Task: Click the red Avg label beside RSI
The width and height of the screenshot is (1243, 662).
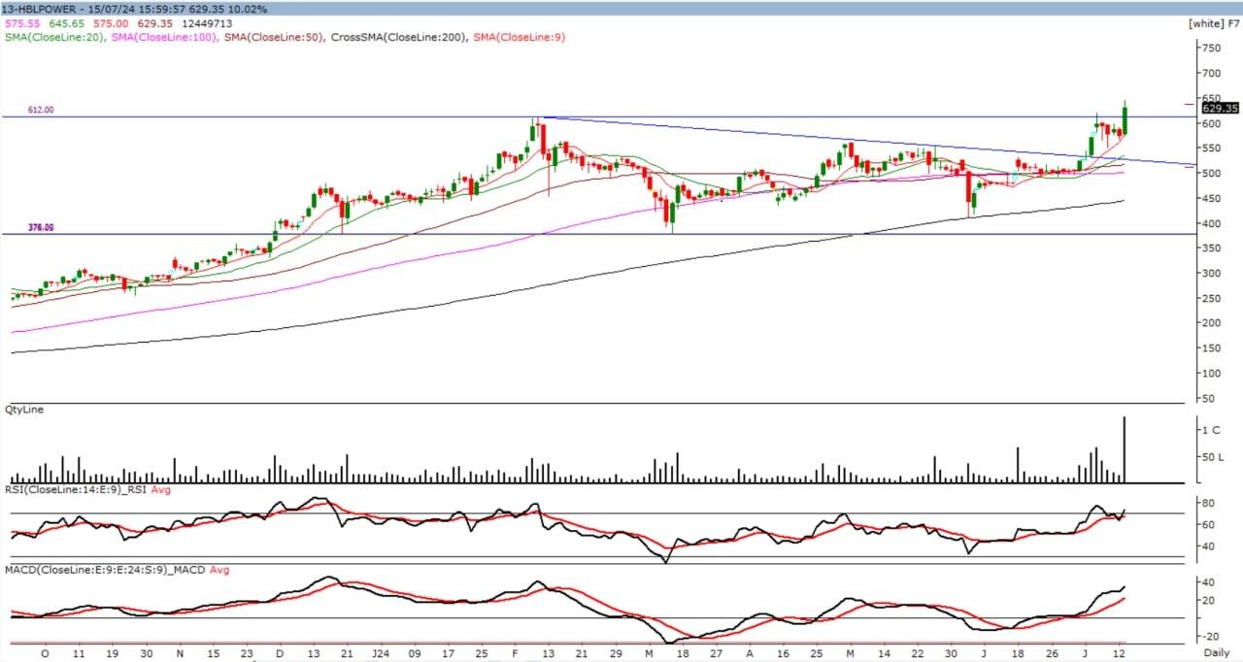Action: pyautogui.click(x=161, y=490)
